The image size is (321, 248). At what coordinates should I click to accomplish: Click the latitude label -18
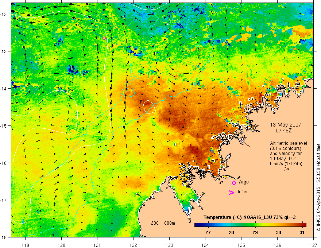(x=4, y=237)
